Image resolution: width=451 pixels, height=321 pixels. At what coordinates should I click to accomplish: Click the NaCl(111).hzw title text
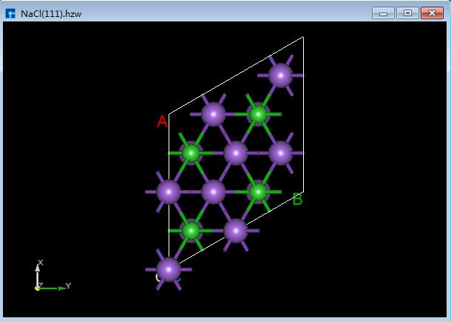click(51, 14)
